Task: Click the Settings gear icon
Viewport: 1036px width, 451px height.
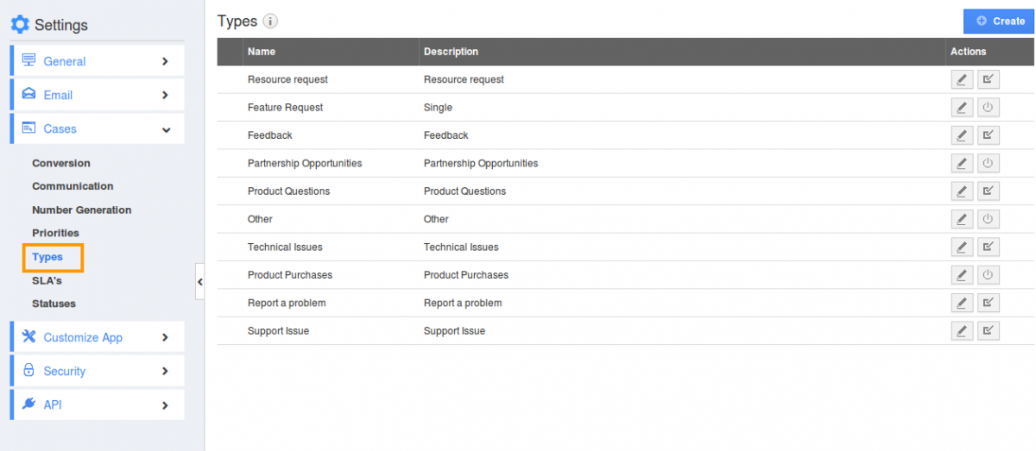Action: coord(20,24)
